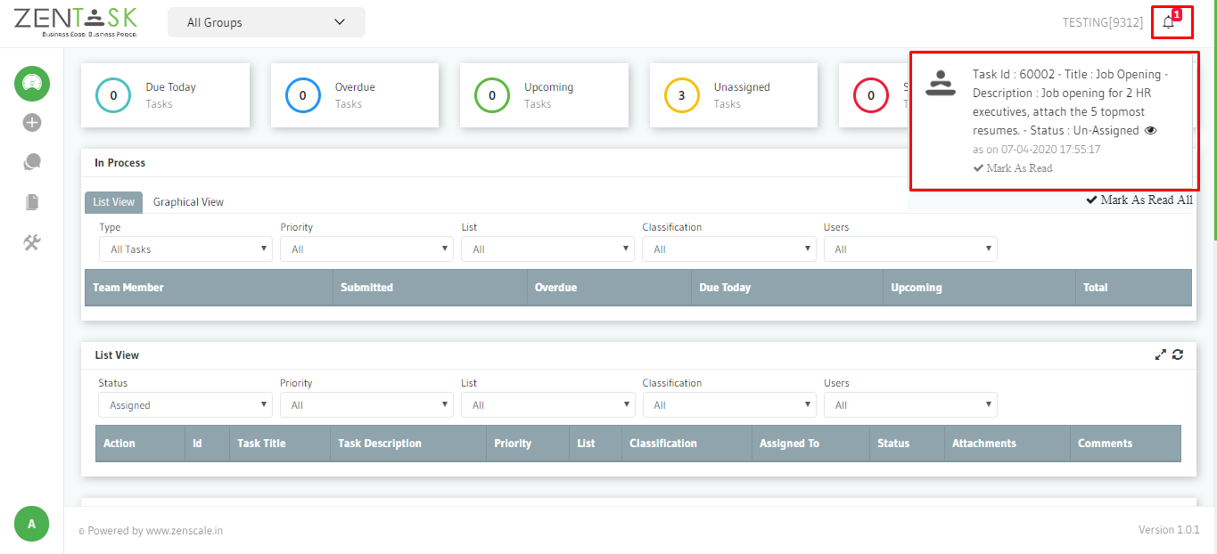Open the www.zenscale.in footer link
1217x554 pixels.
[185, 531]
